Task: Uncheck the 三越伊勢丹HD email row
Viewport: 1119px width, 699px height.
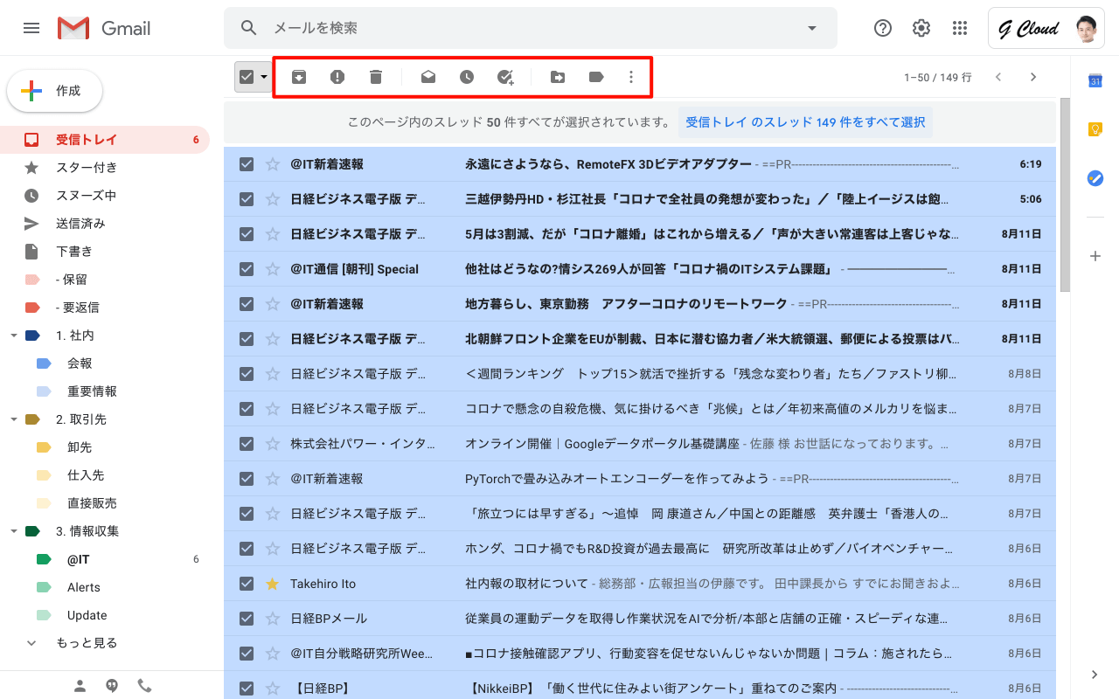Action: [x=247, y=199]
